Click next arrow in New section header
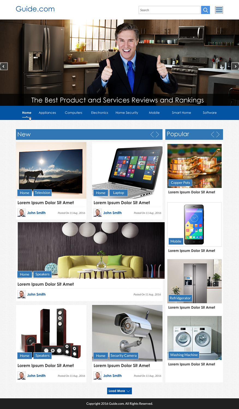The width and height of the screenshot is (239, 409). click(x=157, y=134)
